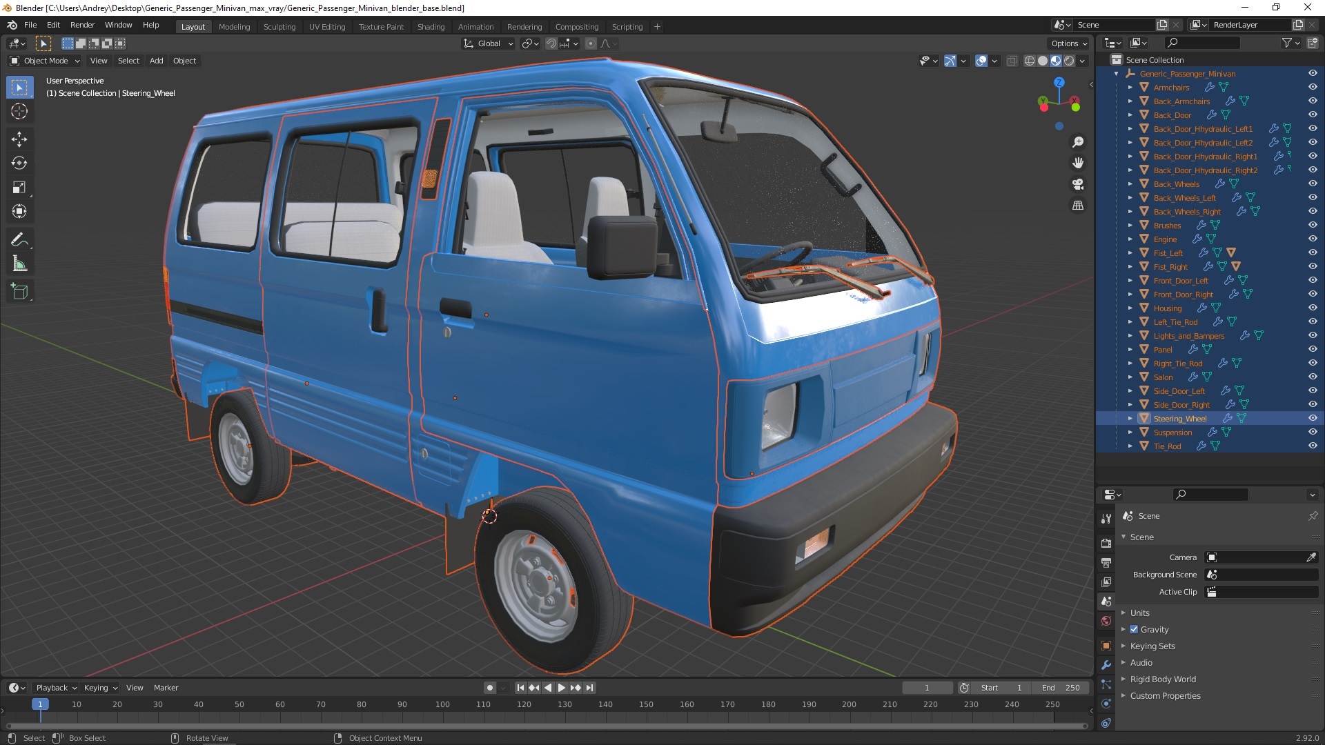Open the Options dropdown
Screen dimensions: 1325x745
1069,43
